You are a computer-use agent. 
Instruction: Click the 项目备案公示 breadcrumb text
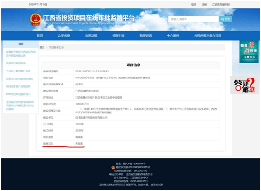(x=57, y=47)
